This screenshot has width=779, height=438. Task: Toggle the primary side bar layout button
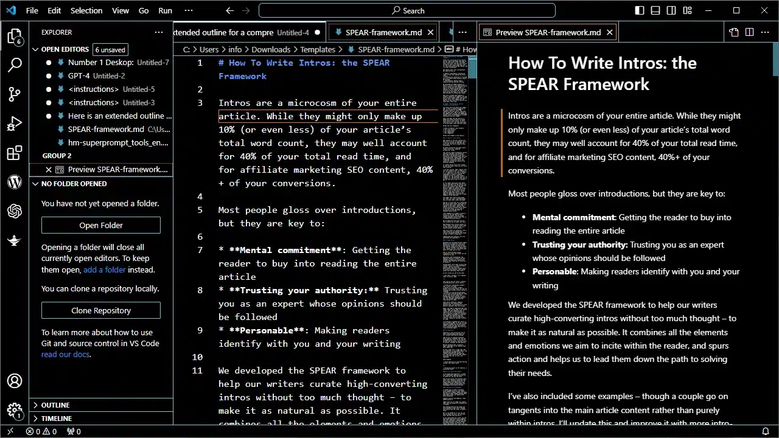640,10
